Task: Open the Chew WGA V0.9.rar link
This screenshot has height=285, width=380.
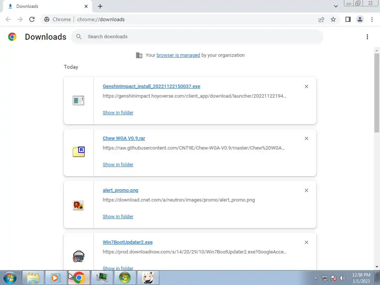Action: click(124, 138)
